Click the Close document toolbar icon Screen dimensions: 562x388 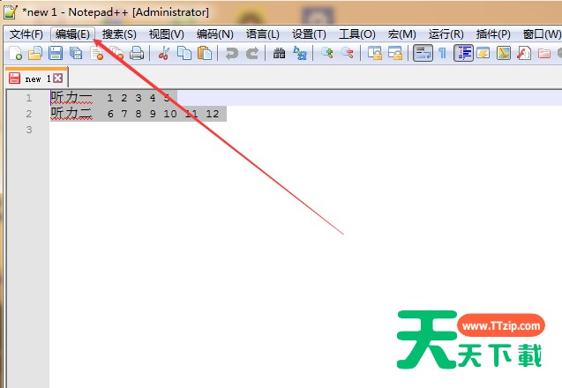coord(97,54)
